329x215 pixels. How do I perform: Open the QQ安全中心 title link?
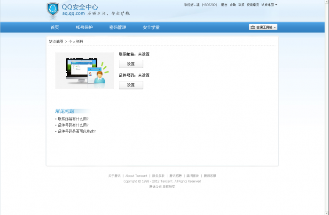[x=80, y=7]
